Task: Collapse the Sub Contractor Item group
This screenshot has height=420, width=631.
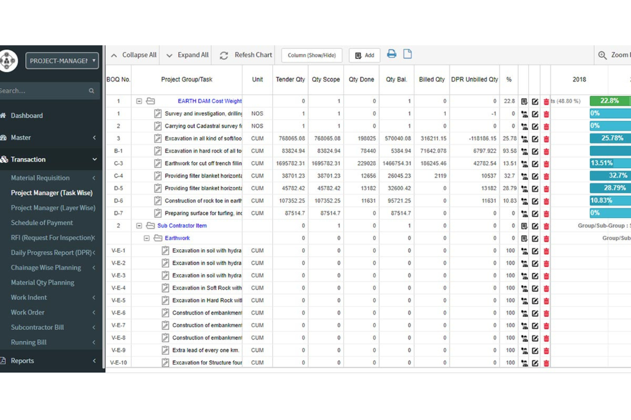Action: (139, 226)
